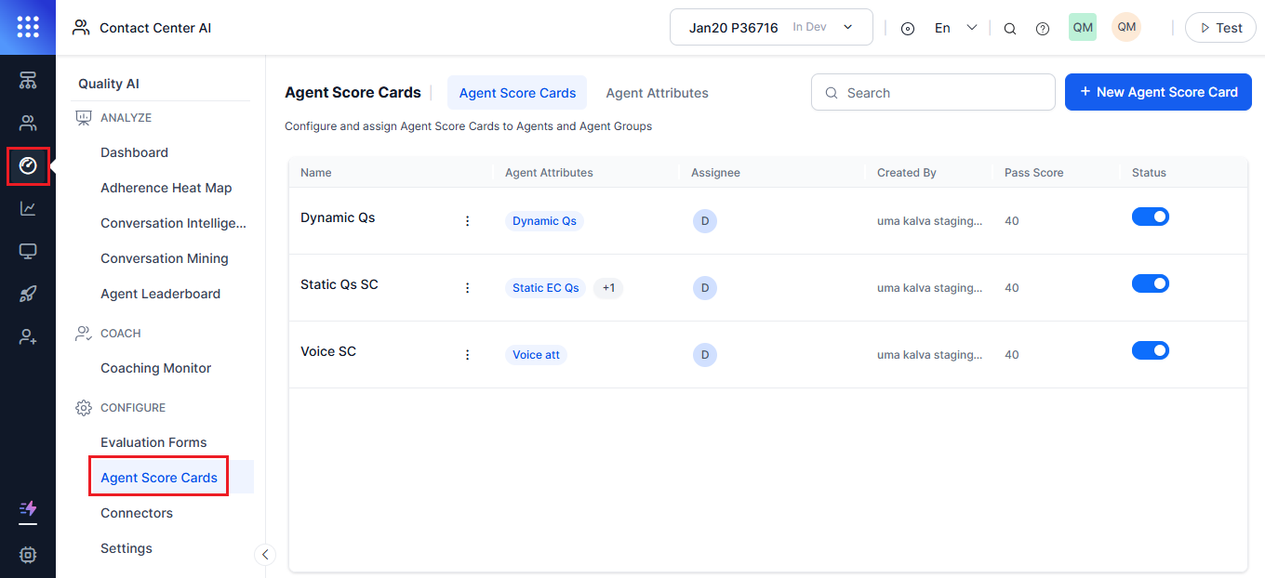
Task: Select the Quality AI gauge icon
Action: 27,165
